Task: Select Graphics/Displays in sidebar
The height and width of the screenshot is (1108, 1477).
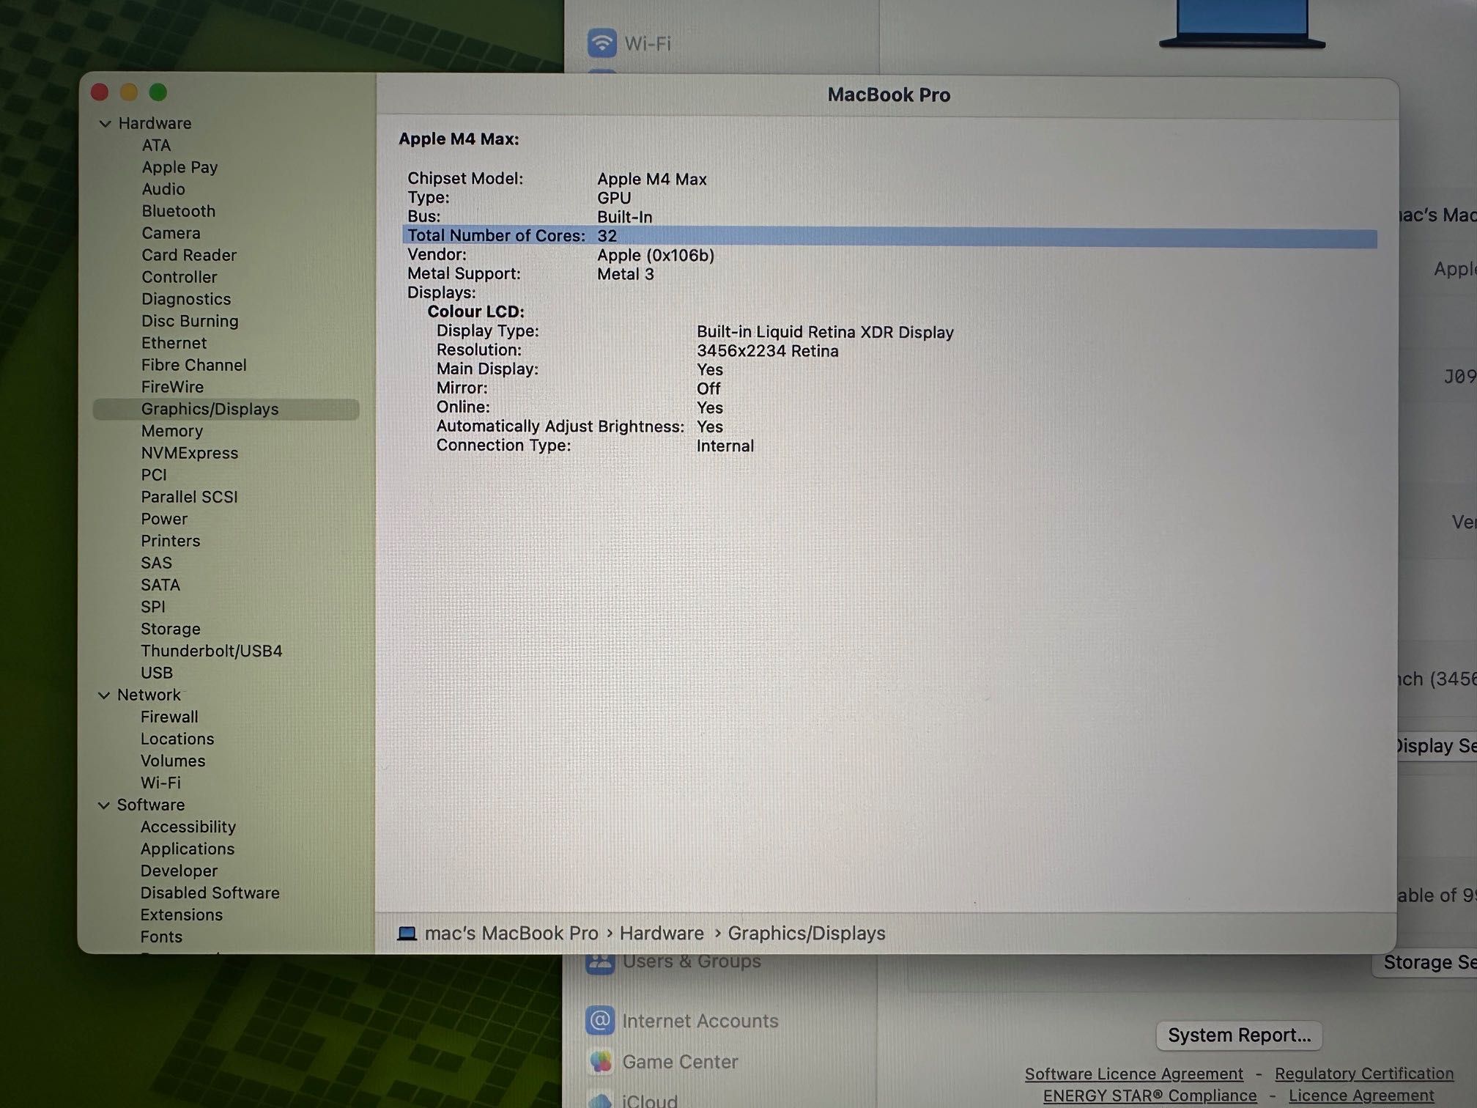Action: pos(226,409)
